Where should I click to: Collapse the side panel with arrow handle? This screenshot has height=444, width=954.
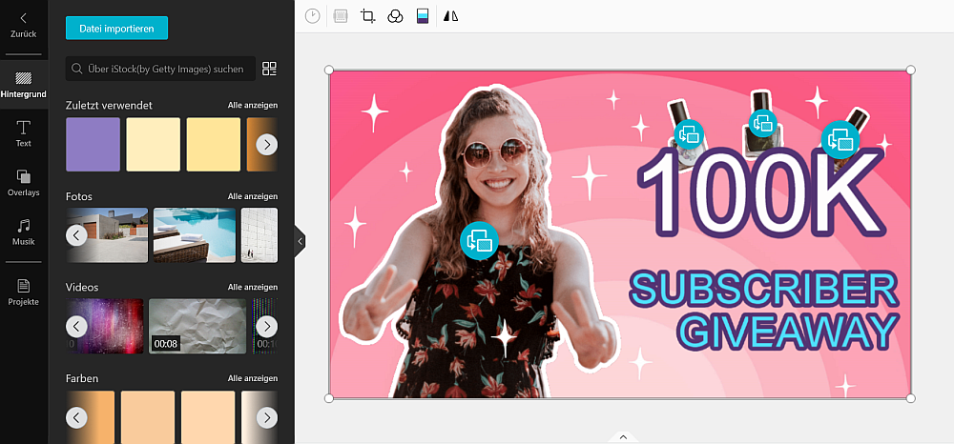tap(300, 241)
